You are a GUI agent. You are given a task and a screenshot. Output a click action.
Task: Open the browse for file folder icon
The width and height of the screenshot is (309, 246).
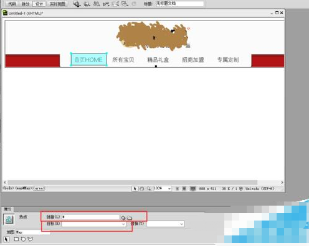(x=130, y=218)
